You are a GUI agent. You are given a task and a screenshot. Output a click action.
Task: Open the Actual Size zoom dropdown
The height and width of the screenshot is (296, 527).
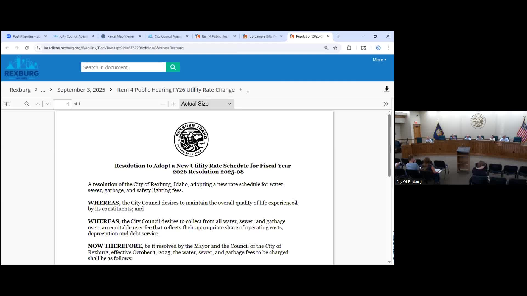coord(206,104)
